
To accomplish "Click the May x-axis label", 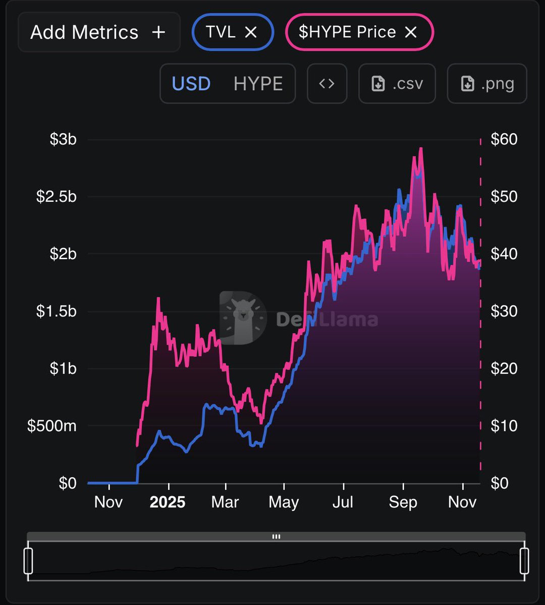I will pos(284,503).
